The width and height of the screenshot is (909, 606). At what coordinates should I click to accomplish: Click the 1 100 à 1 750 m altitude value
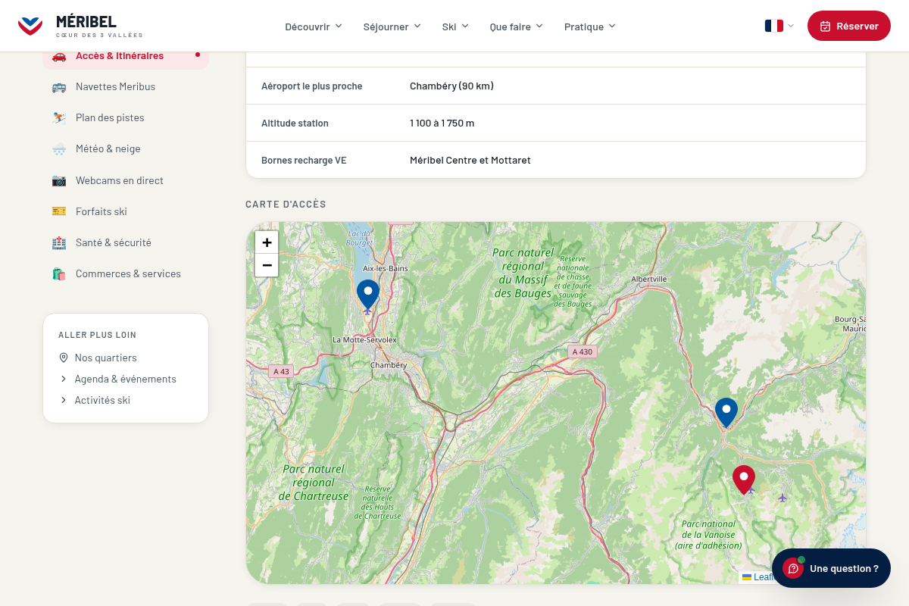[x=442, y=123]
